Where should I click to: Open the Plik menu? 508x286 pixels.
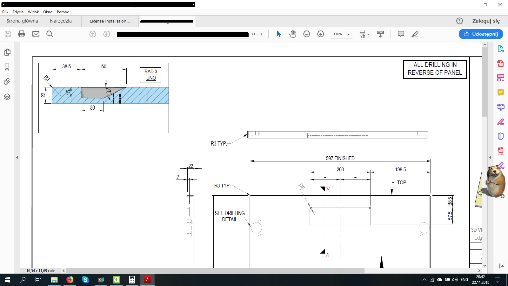tap(5, 12)
